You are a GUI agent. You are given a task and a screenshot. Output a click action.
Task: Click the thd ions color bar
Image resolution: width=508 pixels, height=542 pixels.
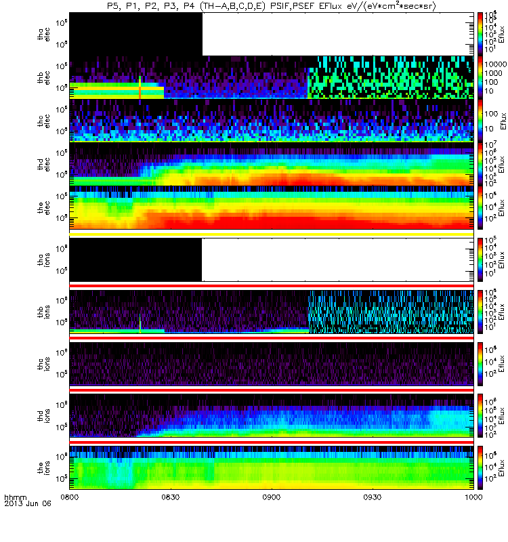(480, 416)
